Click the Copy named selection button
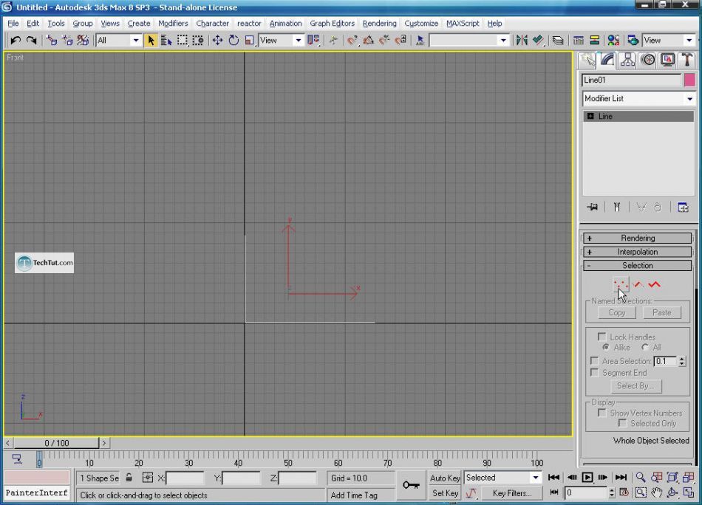Screen dimensions: 702x505 [616, 312]
